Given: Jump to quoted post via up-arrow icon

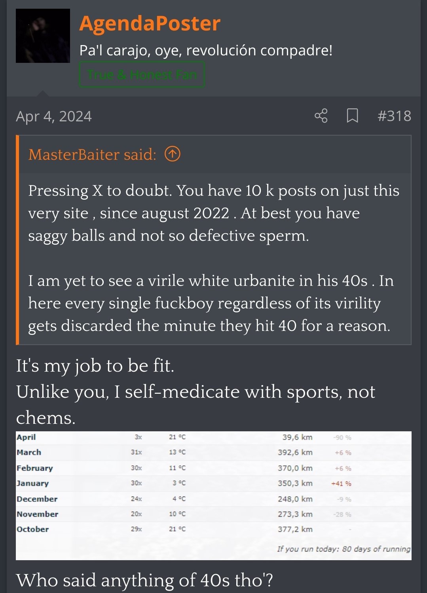Looking at the screenshot, I should [x=173, y=154].
